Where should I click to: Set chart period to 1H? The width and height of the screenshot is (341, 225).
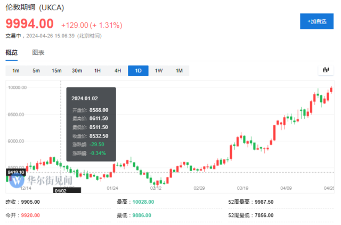pyautogui.click(x=98, y=70)
